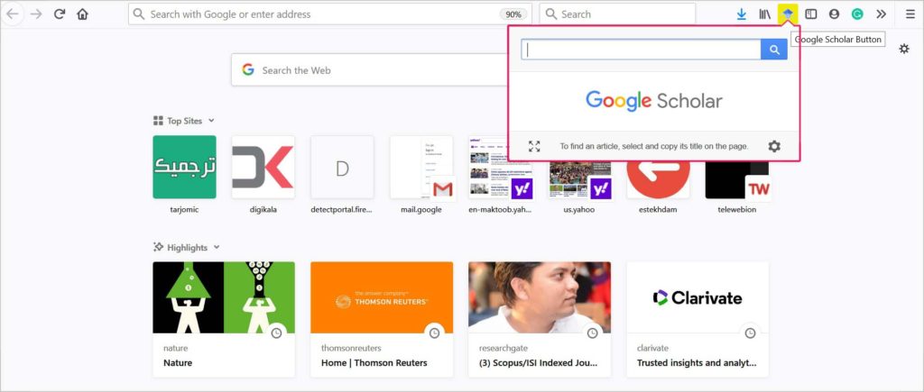Open the Firefox account icon
This screenshot has width=924, height=392.
[834, 14]
